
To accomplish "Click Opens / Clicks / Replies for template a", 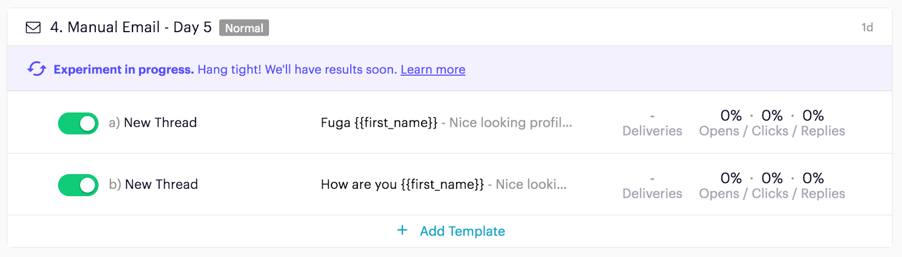I will coord(772,131).
